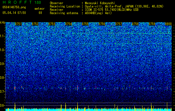Viewport: 175px width, 111px height.
Task: Click the 0800 time marker
Action: [168, 24]
